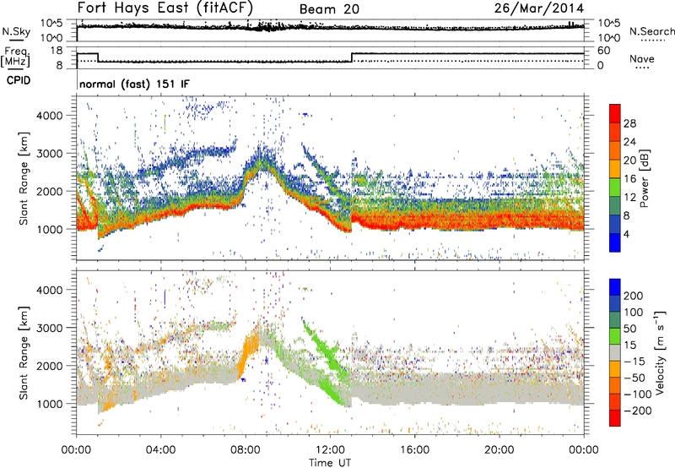
Task: Click the 'Fort Hays East (fitACF)' plot title
Action: coord(165,8)
